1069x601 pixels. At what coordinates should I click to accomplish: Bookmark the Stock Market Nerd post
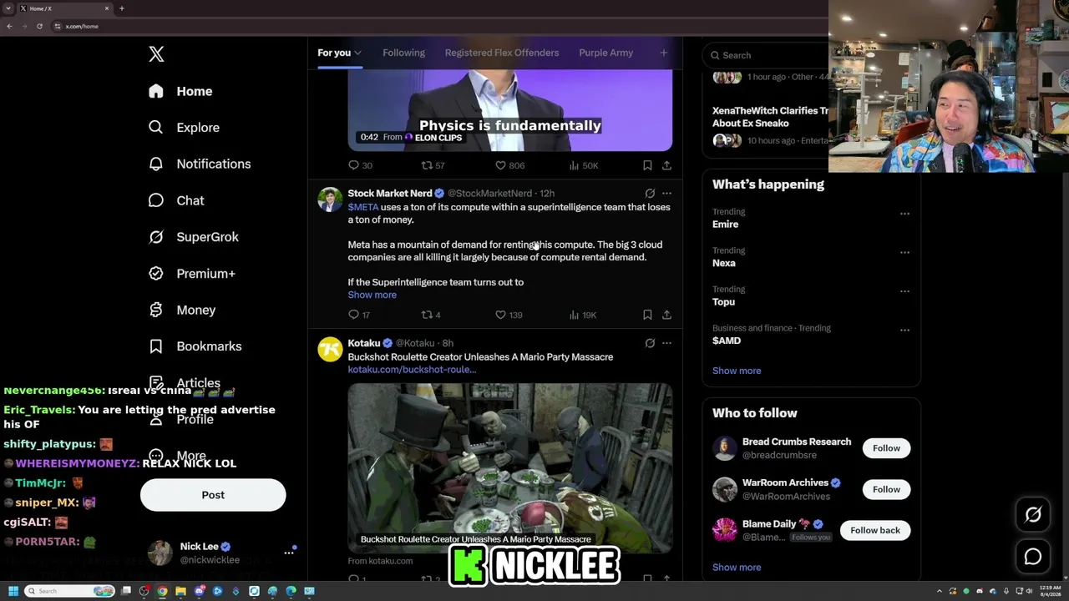click(647, 315)
